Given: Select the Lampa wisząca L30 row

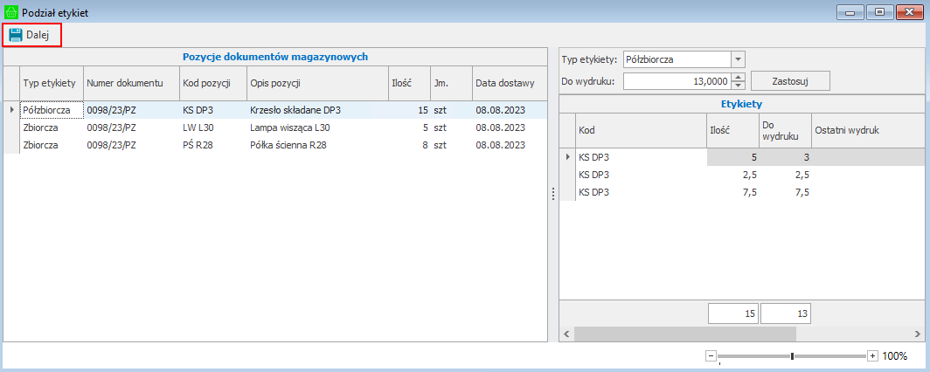Looking at the screenshot, I should coord(288,127).
